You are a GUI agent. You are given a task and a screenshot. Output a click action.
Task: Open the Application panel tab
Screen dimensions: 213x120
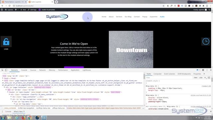click(75, 70)
